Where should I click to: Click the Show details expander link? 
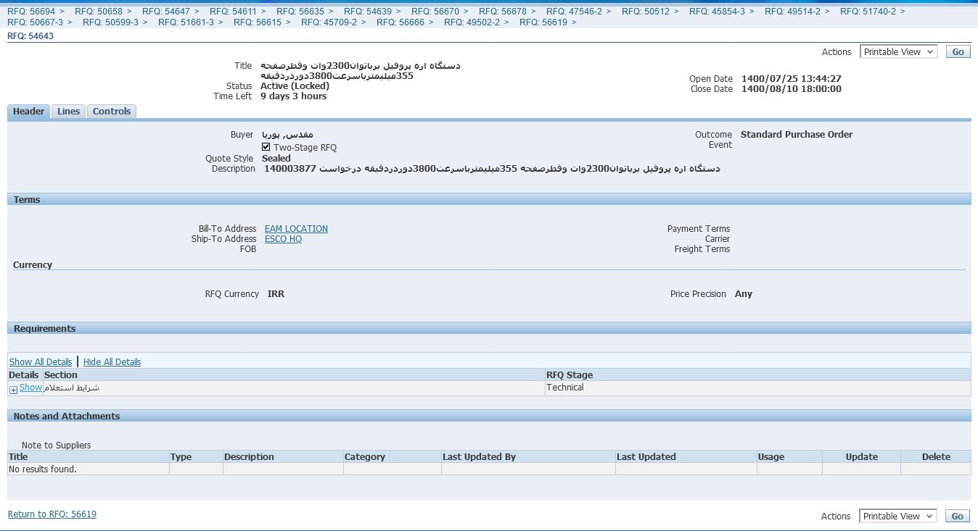coord(30,388)
